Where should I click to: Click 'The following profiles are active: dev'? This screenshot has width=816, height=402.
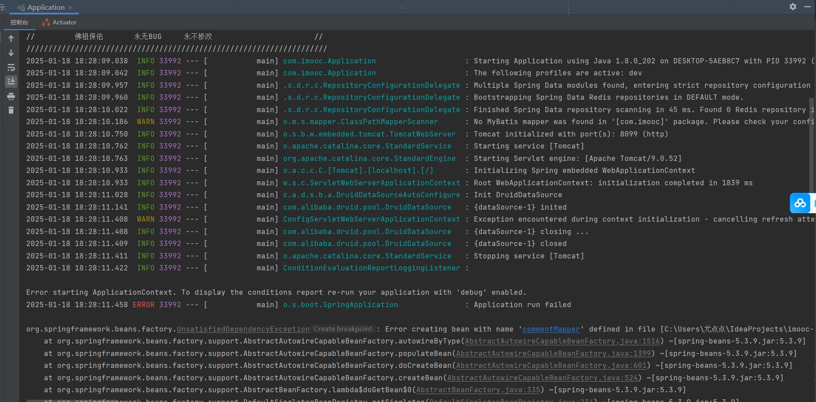pos(558,73)
